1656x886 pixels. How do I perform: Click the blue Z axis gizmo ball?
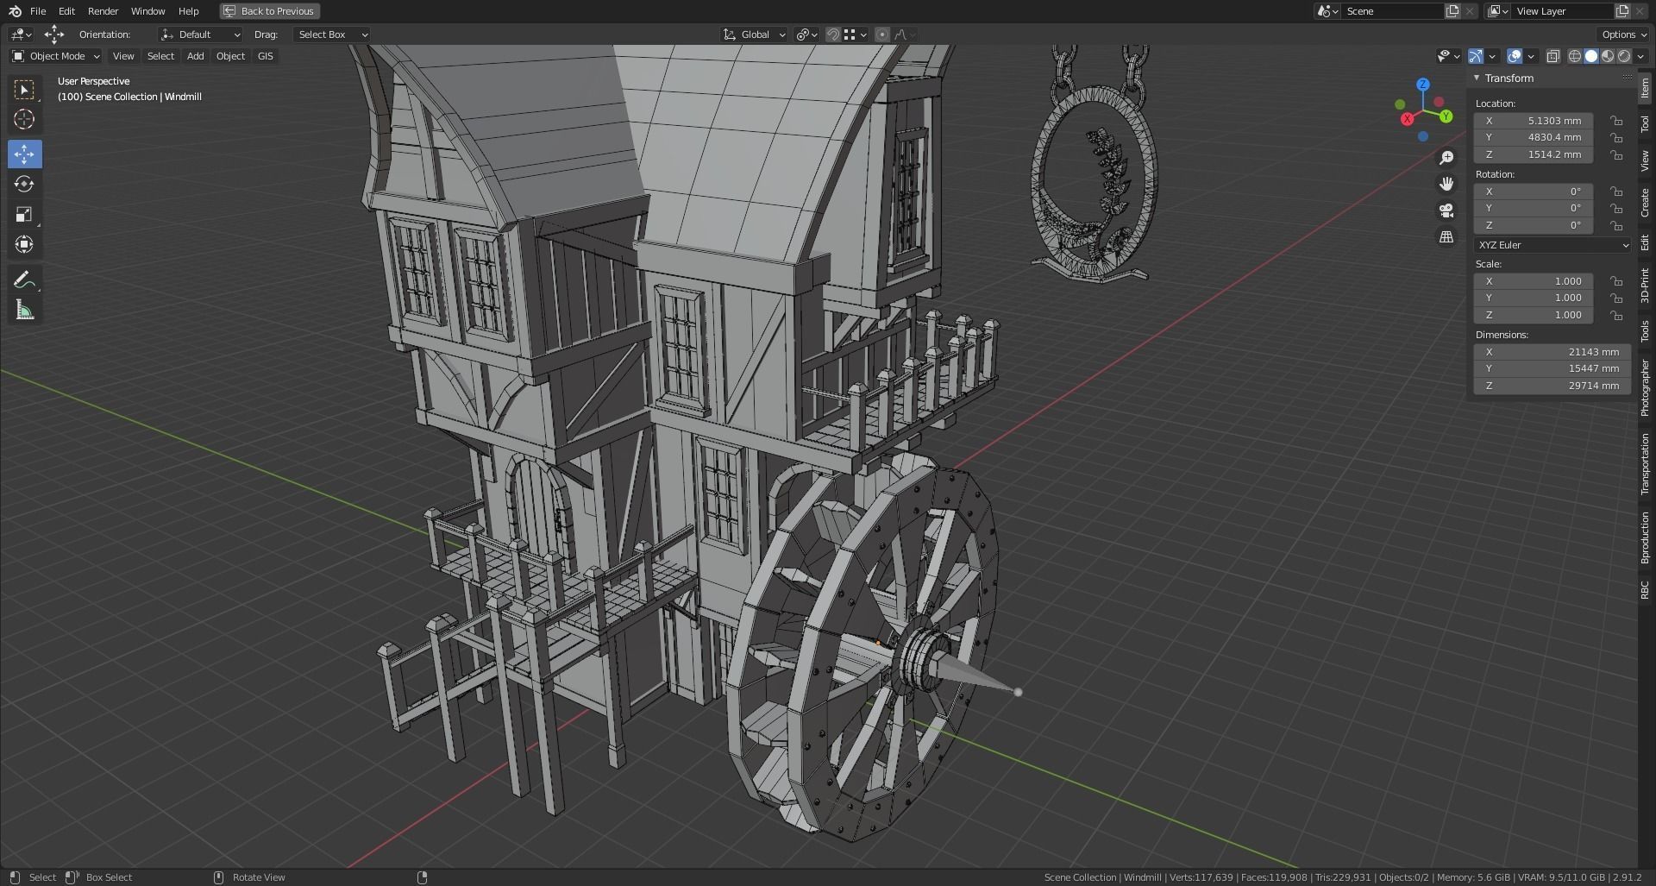click(x=1423, y=85)
